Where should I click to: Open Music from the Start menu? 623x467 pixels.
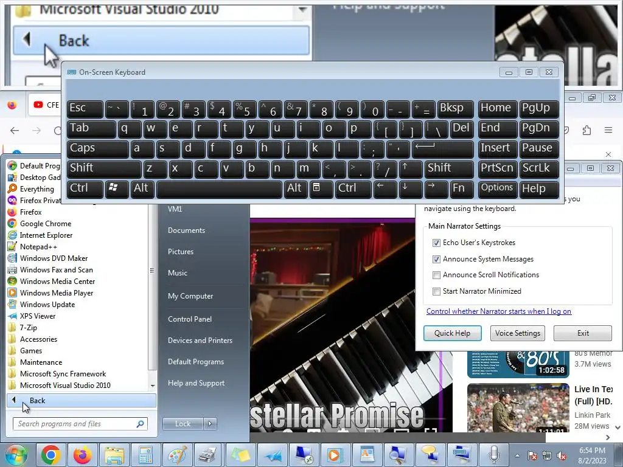pyautogui.click(x=177, y=273)
